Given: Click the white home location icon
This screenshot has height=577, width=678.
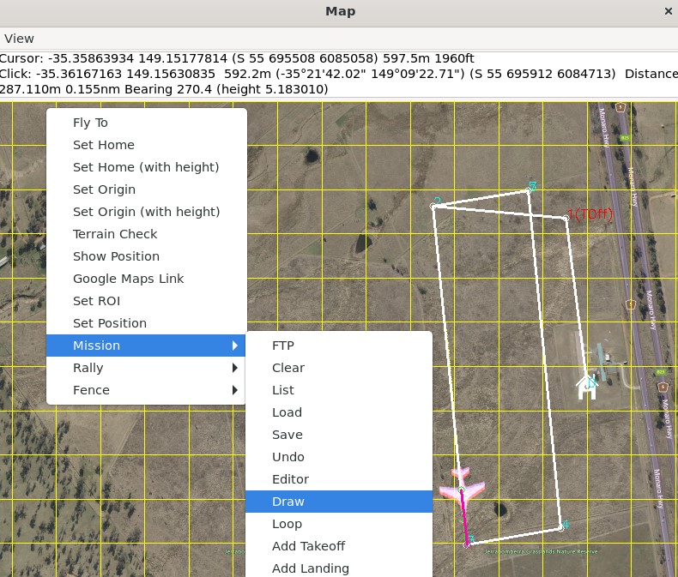Looking at the screenshot, I should pos(587,388).
